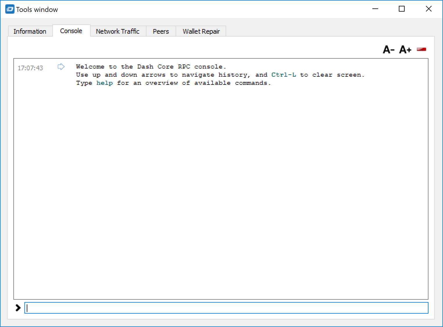Click the 'Welcome to the Dash Core RPC console.' line
This screenshot has width=443, height=327.
[151, 67]
